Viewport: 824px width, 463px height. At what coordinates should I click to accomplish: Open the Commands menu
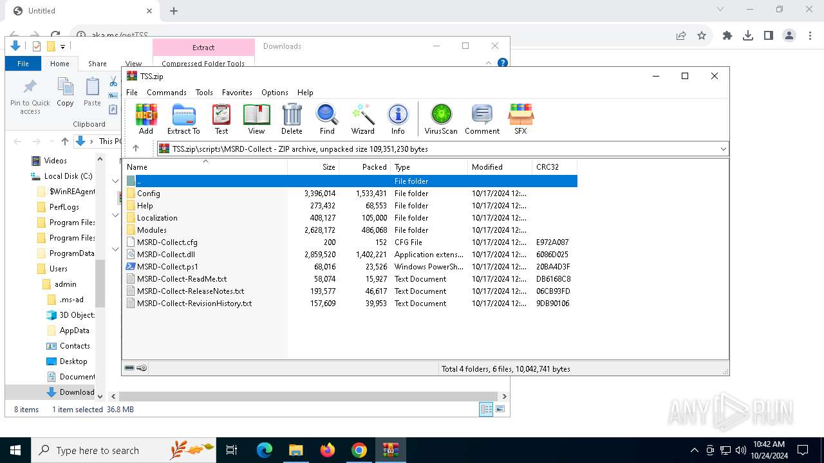[x=167, y=92]
